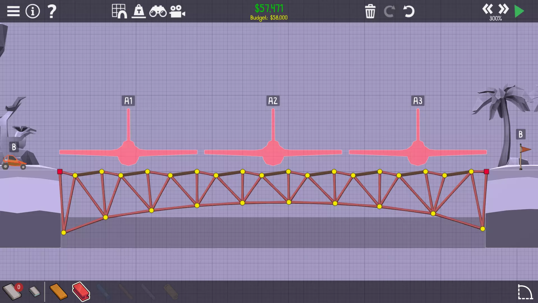This screenshot has width=538, height=303.
Task: Start simulation with green play button
Action: tap(519, 12)
